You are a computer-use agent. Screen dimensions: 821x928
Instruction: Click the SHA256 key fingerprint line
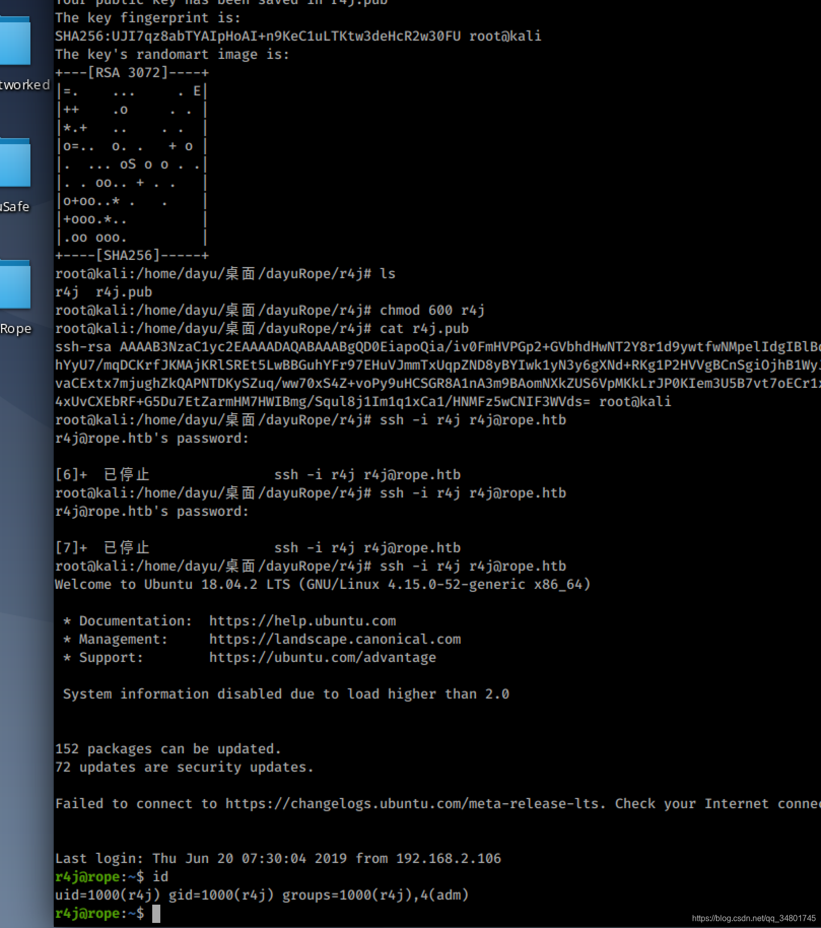[x=298, y=36]
